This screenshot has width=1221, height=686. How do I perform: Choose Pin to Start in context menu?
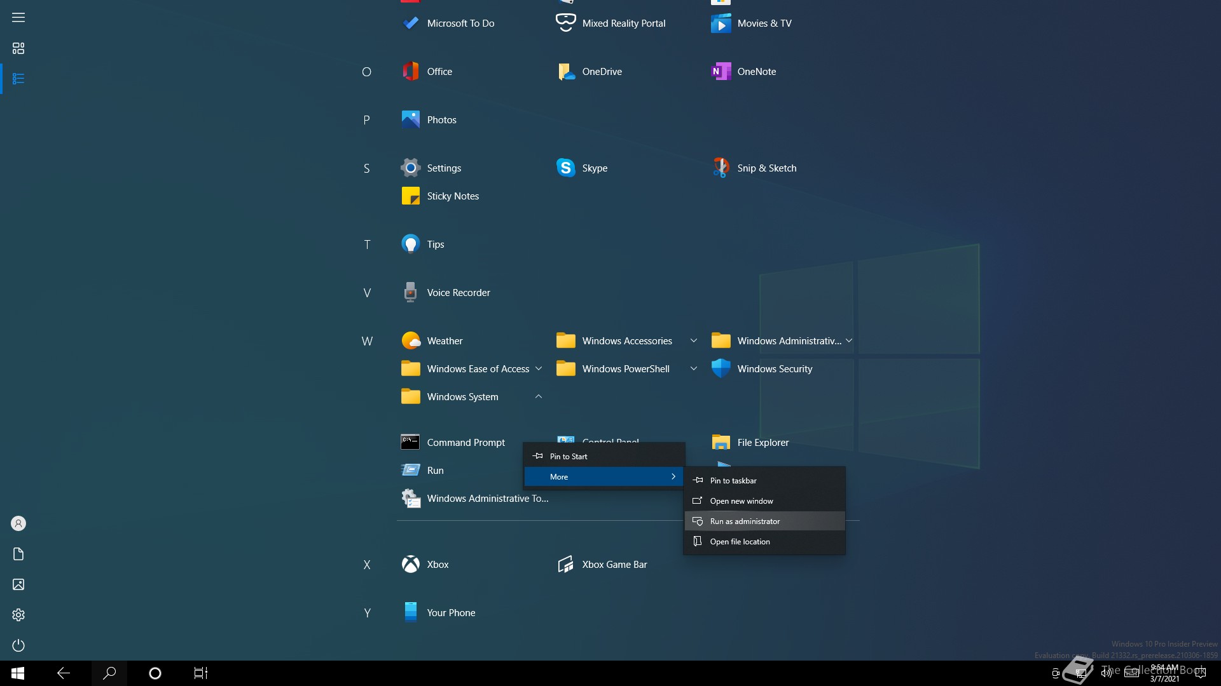point(604,457)
